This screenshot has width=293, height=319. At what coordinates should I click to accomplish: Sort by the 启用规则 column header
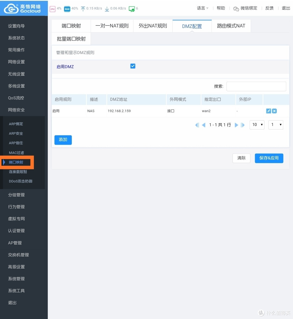[x=69, y=99]
